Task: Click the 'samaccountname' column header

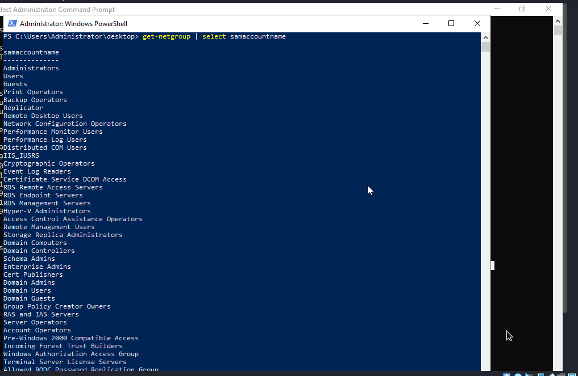Action: click(31, 52)
